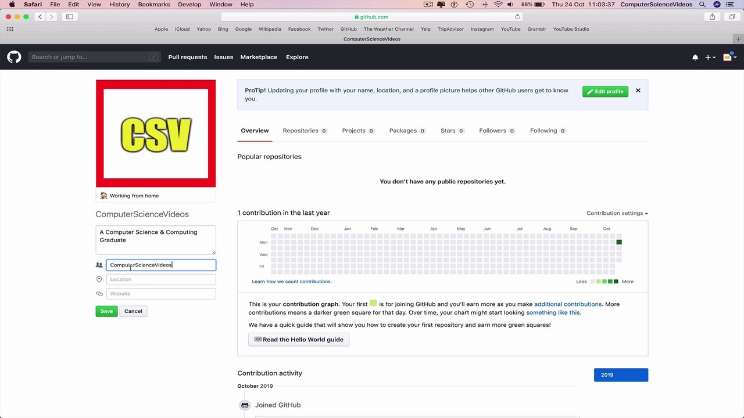The image size is (744, 418).
Task: Open the Develop menu
Action: [189, 5]
